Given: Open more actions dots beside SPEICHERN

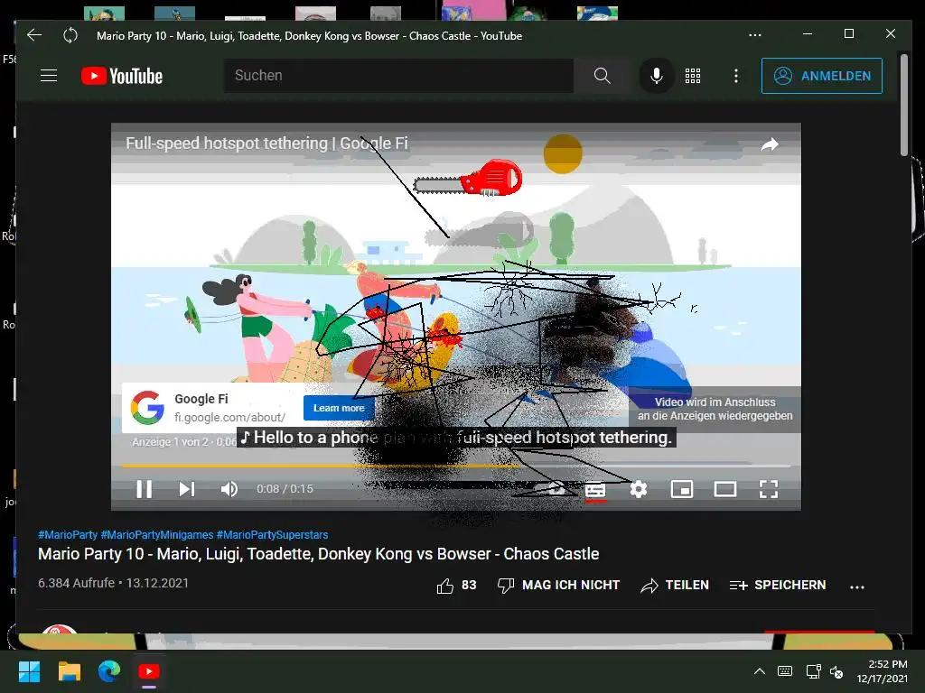Looking at the screenshot, I should click(x=857, y=587).
